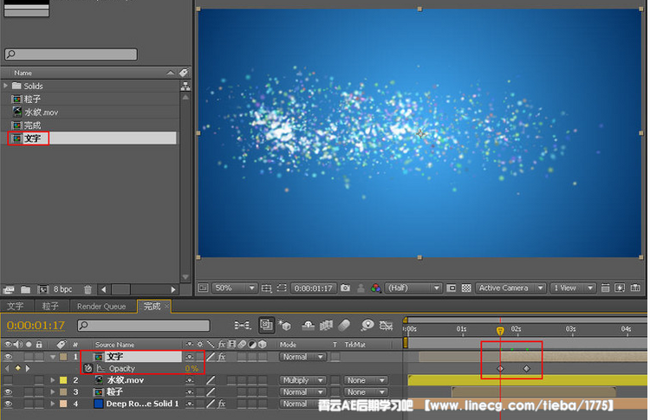Toggle the Opacity stopwatch for 文字 layer

88,368
